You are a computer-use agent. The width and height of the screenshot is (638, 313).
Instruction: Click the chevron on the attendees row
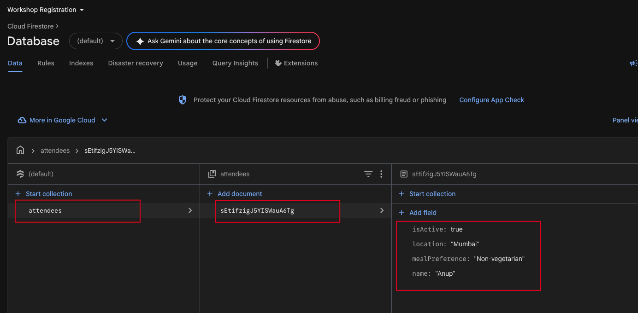click(x=190, y=210)
